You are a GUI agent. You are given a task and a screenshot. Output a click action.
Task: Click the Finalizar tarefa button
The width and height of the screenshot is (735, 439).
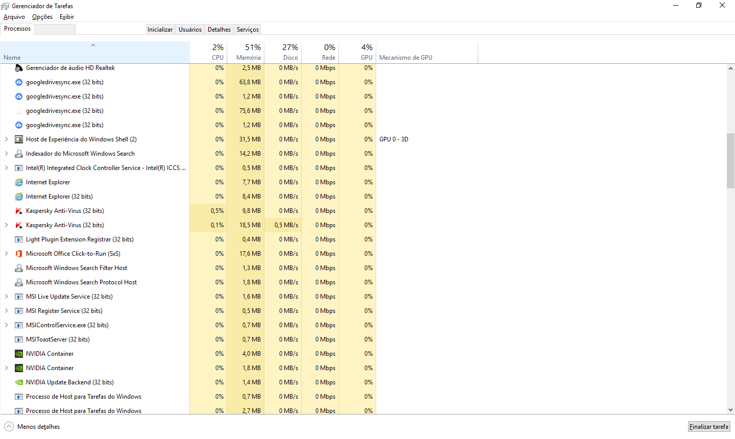coord(709,427)
